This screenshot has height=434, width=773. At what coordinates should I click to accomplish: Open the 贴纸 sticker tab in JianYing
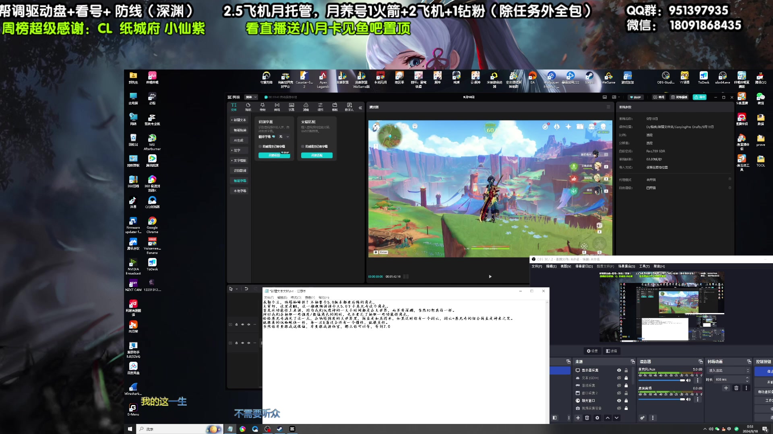(248, 107)
